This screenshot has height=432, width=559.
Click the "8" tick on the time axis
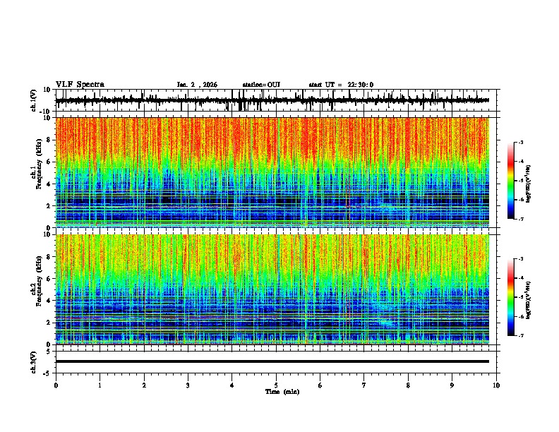408,385
